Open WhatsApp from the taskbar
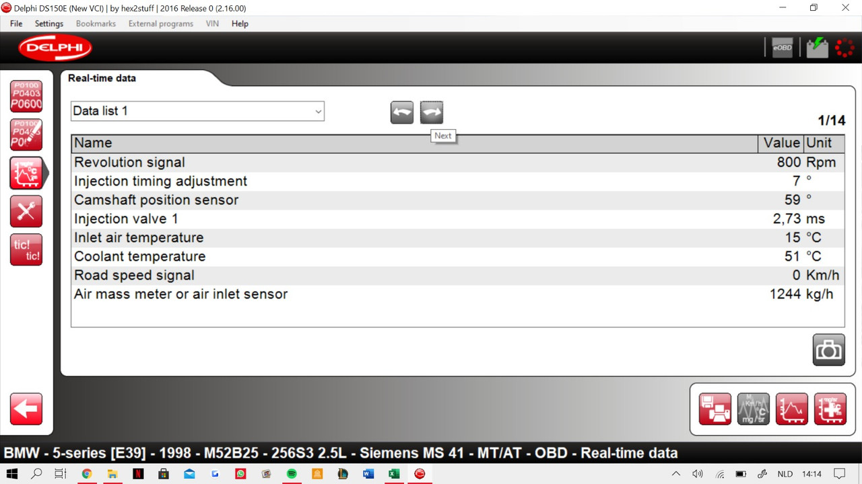 240,474
